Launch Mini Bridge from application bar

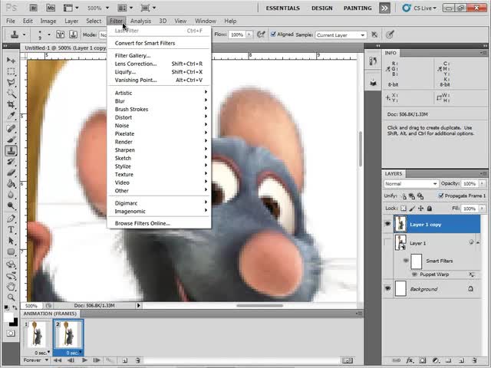pyautogui.click(x=51, y=8)
